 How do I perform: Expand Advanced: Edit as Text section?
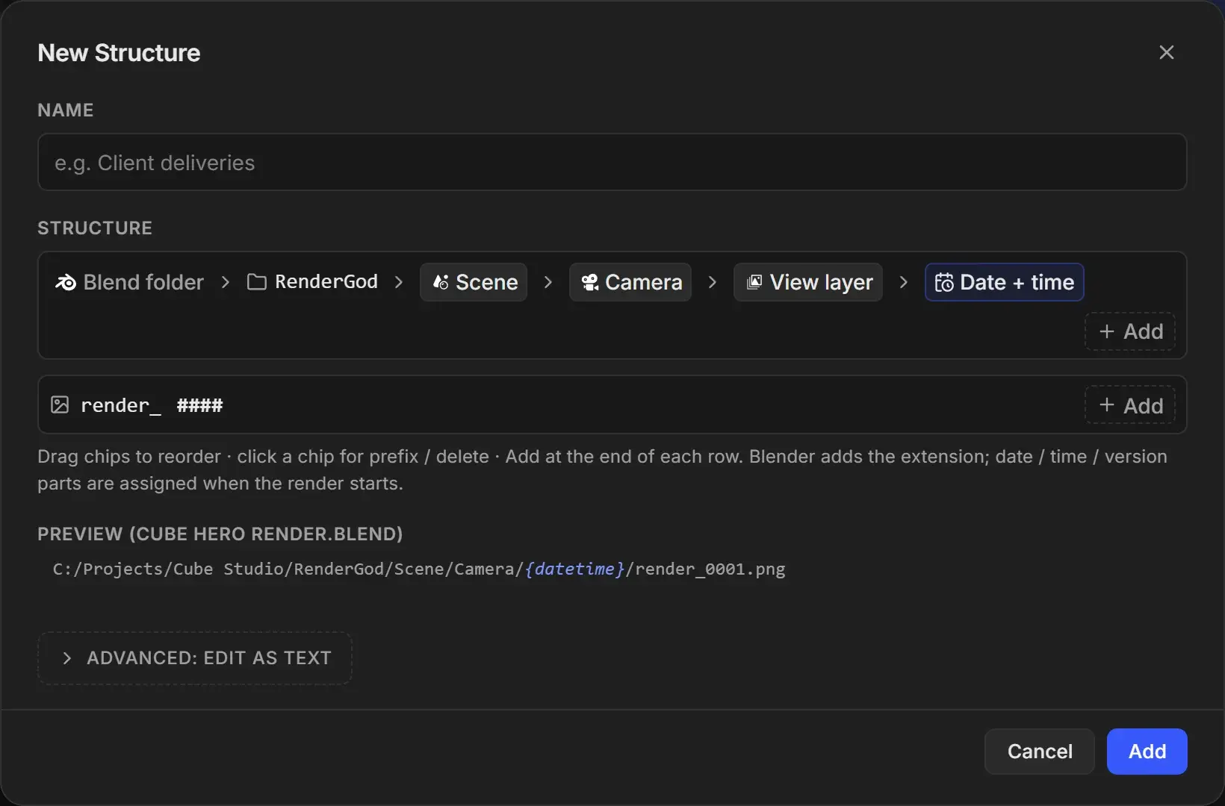[195, 658]
